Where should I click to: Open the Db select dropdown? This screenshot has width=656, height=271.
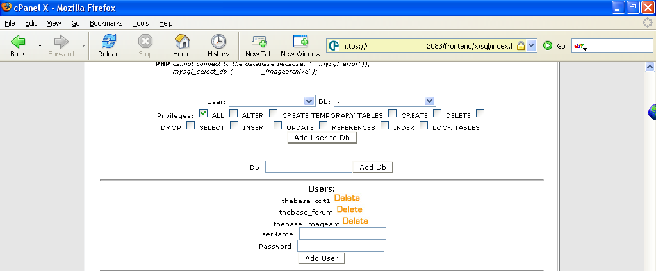click(x=384, y=101)
